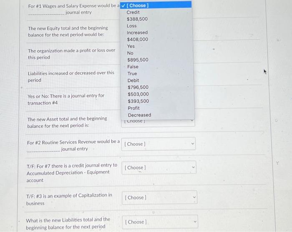The height and width of the screenshot is (232, 292).
Task: Pick $796,500 from the dropdown options
Action: point(138,87)
